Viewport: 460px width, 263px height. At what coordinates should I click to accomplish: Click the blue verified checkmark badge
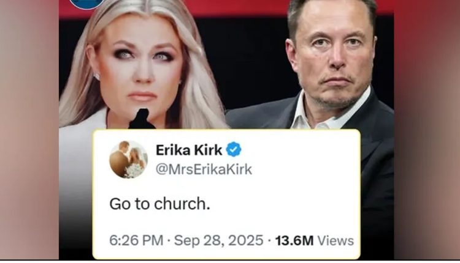(234, 150)
